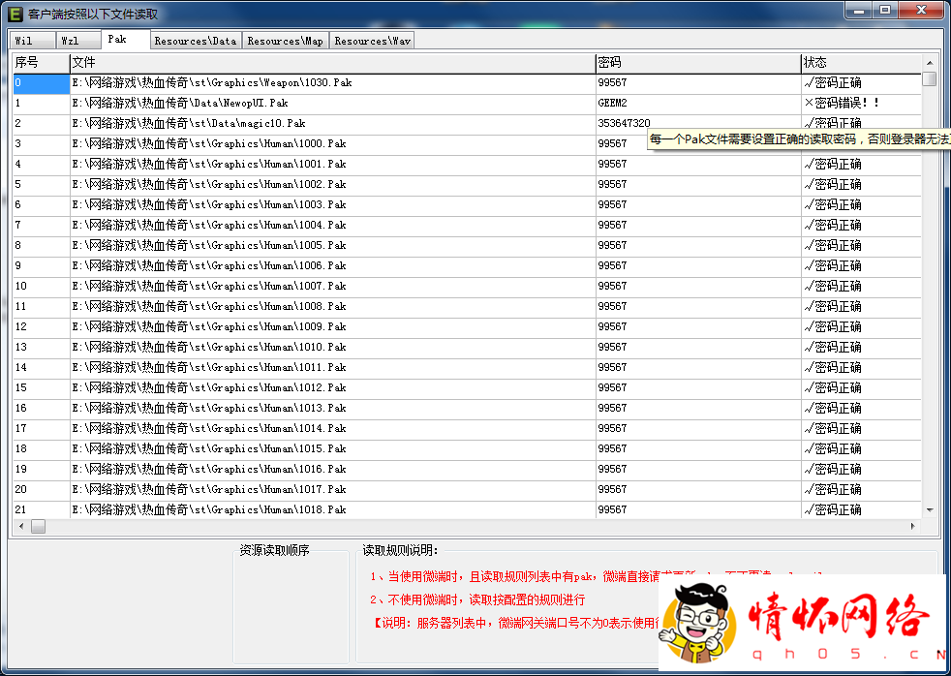This screenshot has width=951, height=676.
Task: Click the ×密码错误 status cell
Action: tap(861, 103)
